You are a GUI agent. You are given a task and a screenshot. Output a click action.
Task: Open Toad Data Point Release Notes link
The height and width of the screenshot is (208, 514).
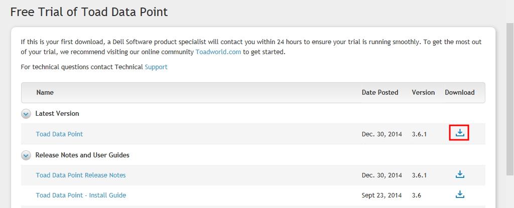point(81,175)
